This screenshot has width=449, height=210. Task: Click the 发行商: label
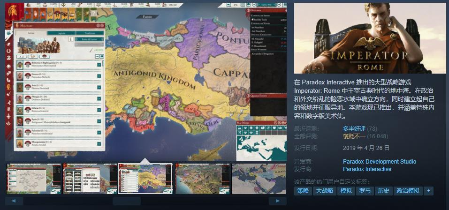(303, 169)
